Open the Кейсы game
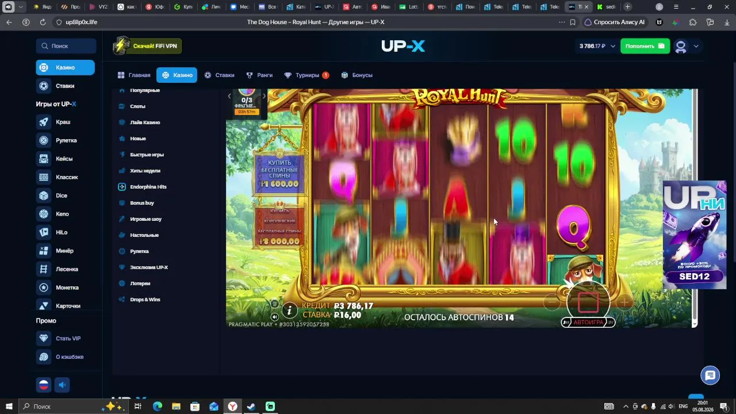 click(x=55, y=159)
